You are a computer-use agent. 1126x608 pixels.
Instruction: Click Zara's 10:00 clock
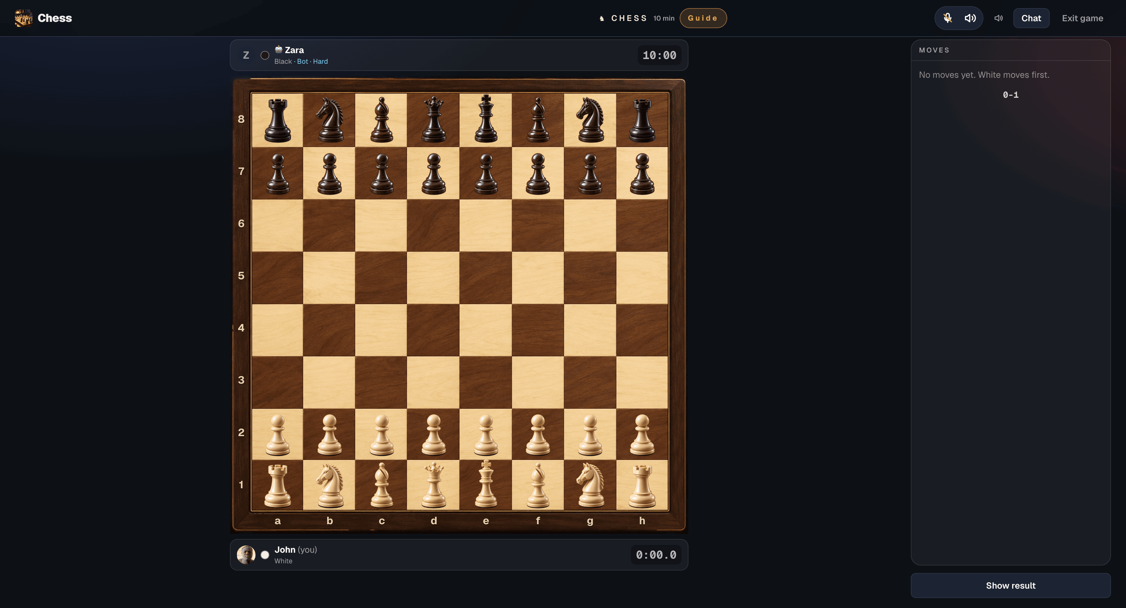pos(659,55)
